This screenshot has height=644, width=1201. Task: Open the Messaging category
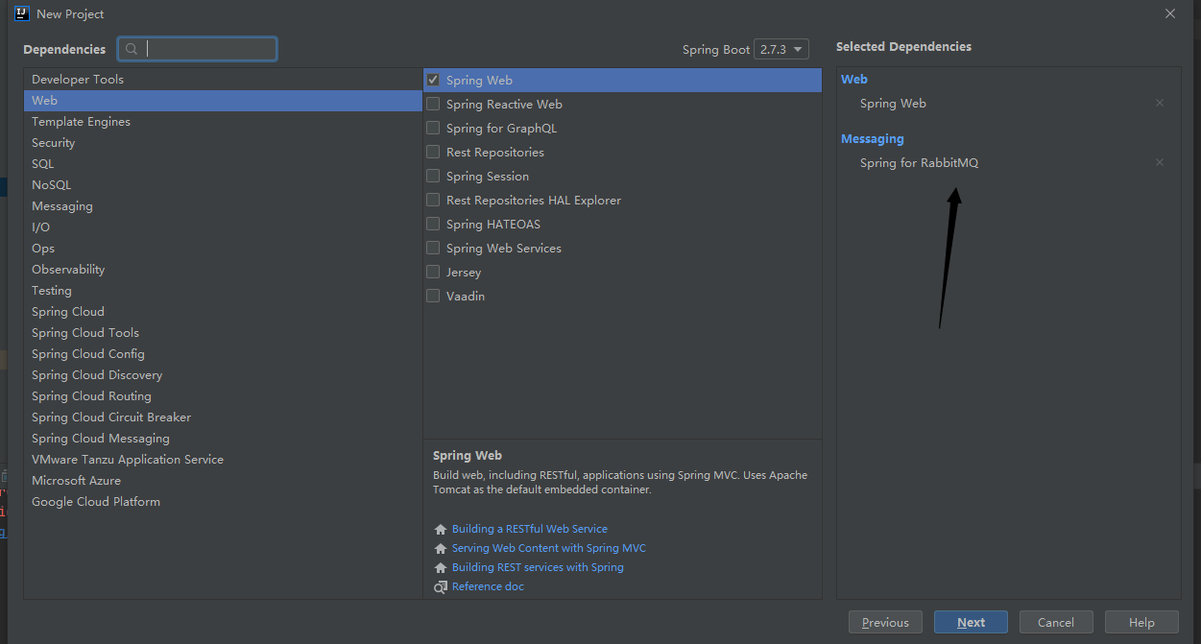223,205
